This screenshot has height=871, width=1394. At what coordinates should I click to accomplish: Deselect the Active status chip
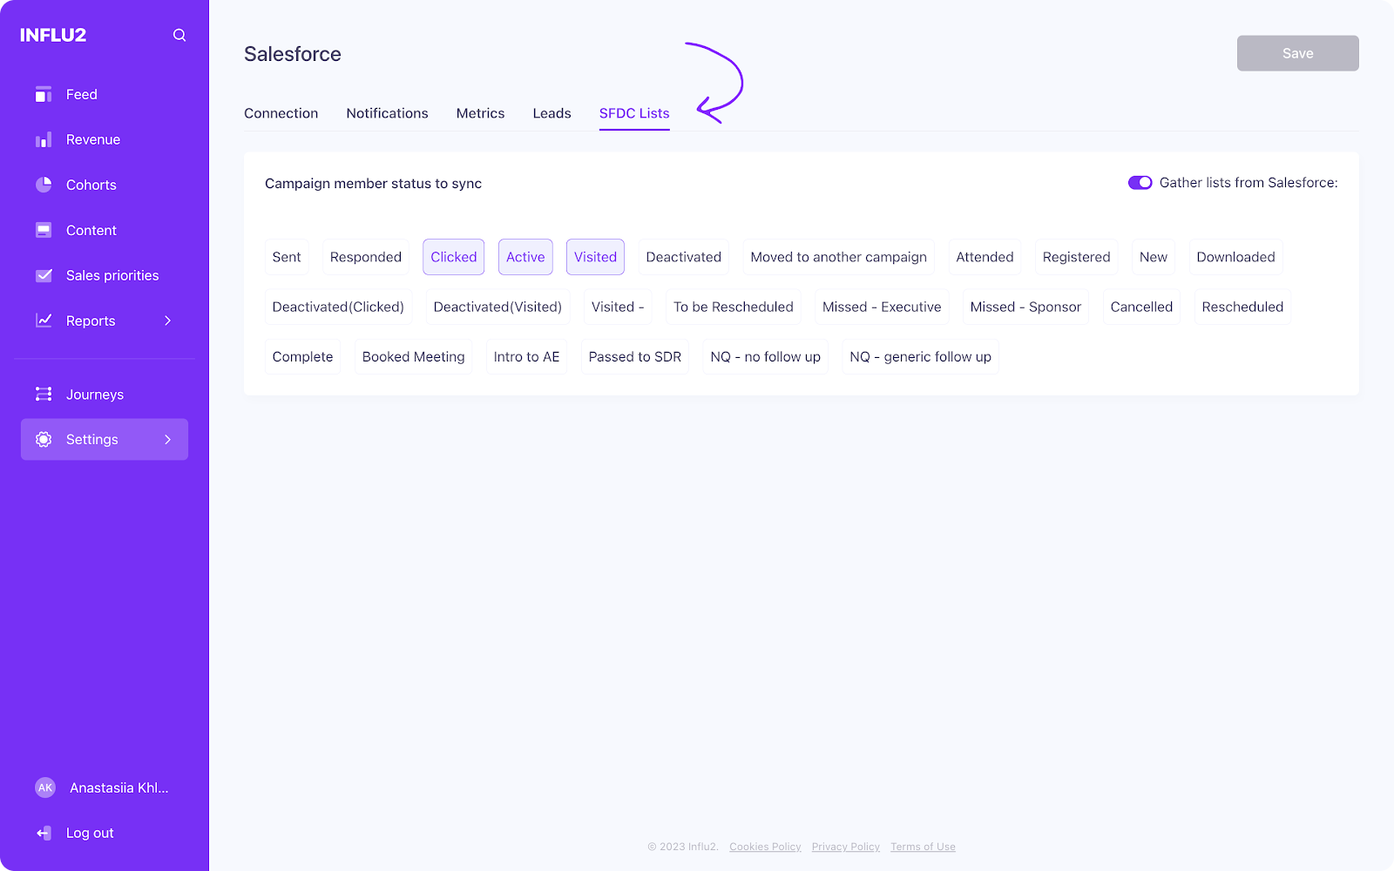525,257
